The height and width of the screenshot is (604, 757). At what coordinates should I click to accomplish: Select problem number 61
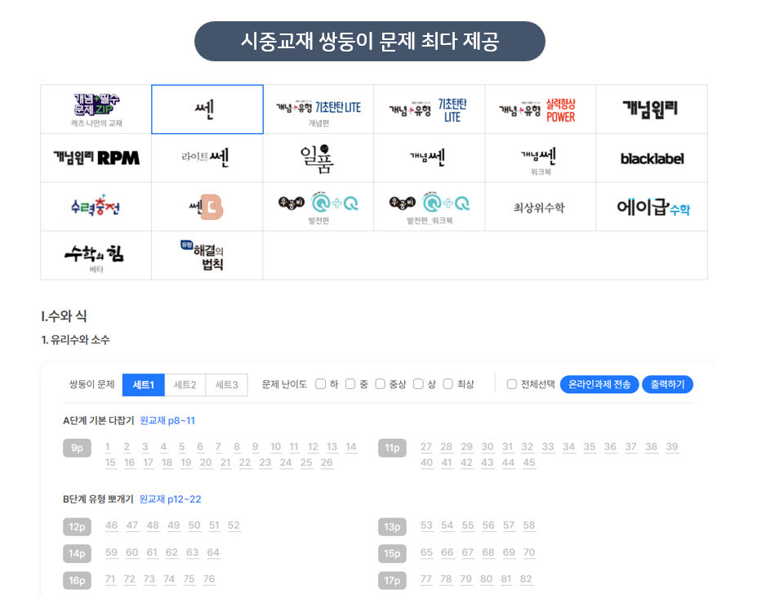(152, 553)
